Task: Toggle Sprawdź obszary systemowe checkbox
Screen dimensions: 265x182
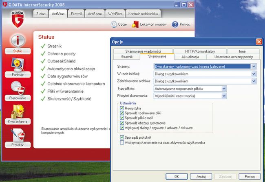Action: pos(122,123)
